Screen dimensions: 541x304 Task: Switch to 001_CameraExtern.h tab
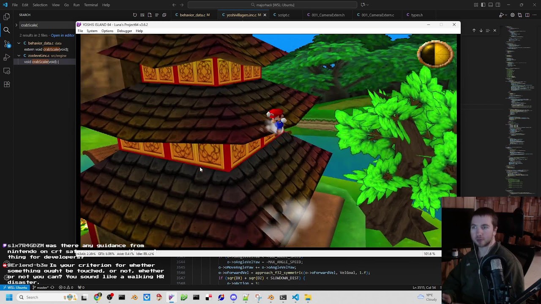click(328, 15)
